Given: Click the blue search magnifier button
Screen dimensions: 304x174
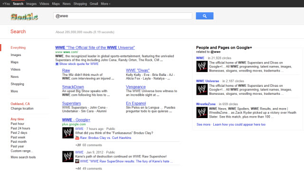Looking at the screenshot, I should tap(205, 16).
